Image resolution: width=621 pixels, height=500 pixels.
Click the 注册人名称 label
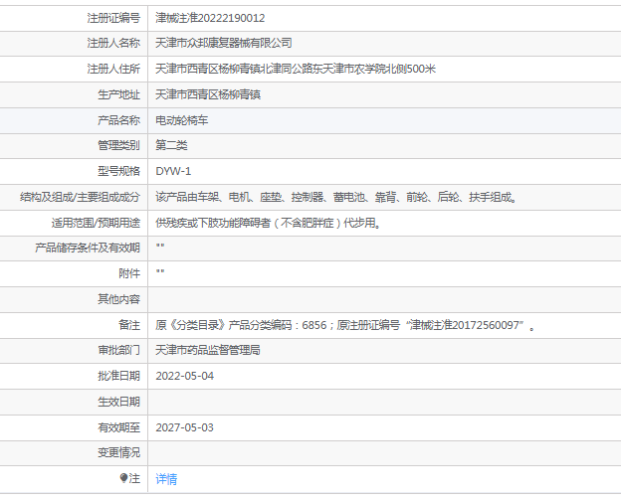113,43
